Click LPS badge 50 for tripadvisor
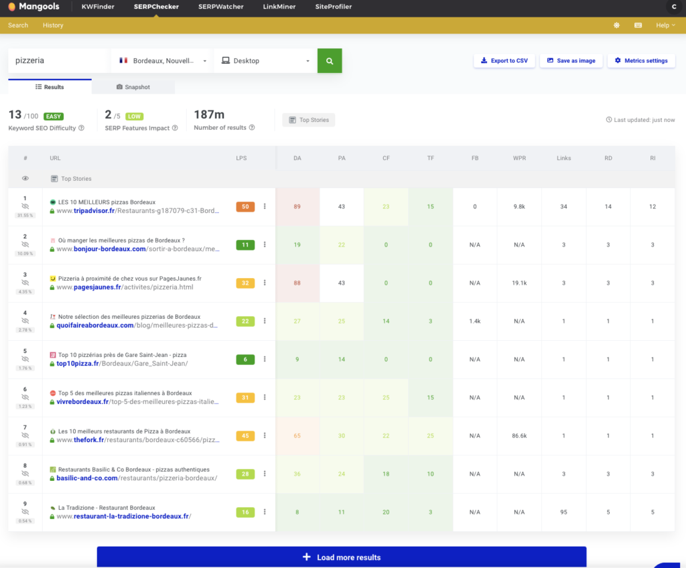Screen dimensions: 686x568 pos(245,206)
